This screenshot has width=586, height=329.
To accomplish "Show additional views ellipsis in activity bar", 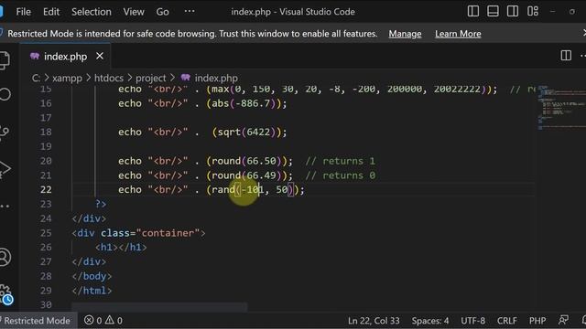I will [x=5, y=206].
